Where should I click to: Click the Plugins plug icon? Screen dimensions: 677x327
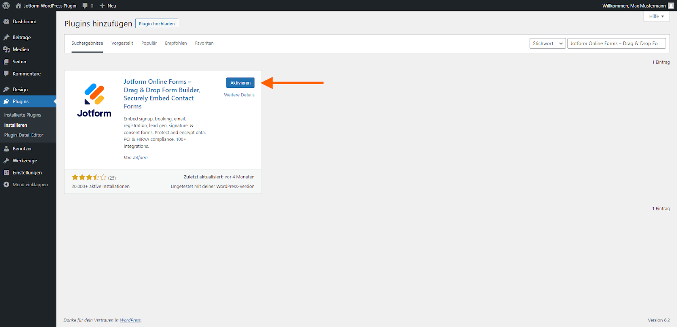(x=6, y=101)
